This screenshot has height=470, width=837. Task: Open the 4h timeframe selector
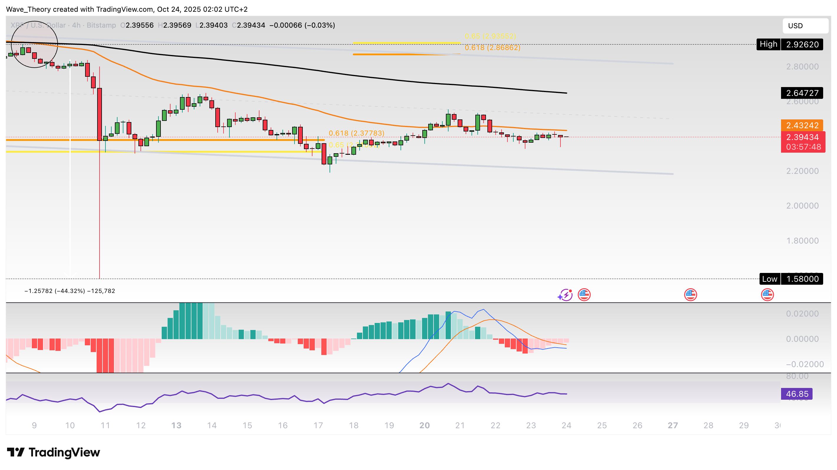(x=76, y=25)
